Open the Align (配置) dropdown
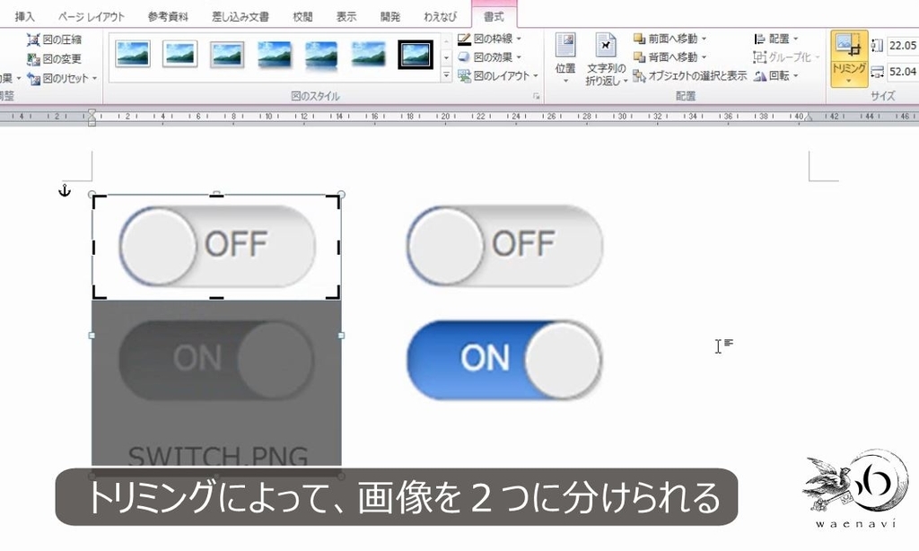This screenshot has width=919, height=551. click(x=776, y=39)
